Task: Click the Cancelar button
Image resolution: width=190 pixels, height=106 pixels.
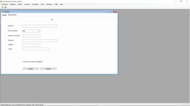Action: click(x=48, y=69)
